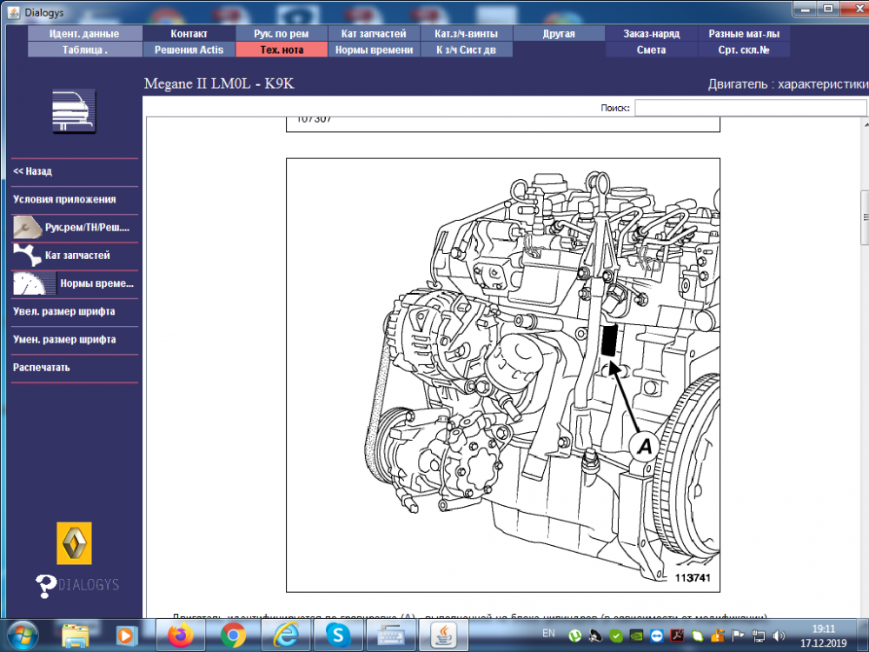
Task: Open Internet Explorer from the taskbar
Action: pyautogui.click(x=286, y=635)
